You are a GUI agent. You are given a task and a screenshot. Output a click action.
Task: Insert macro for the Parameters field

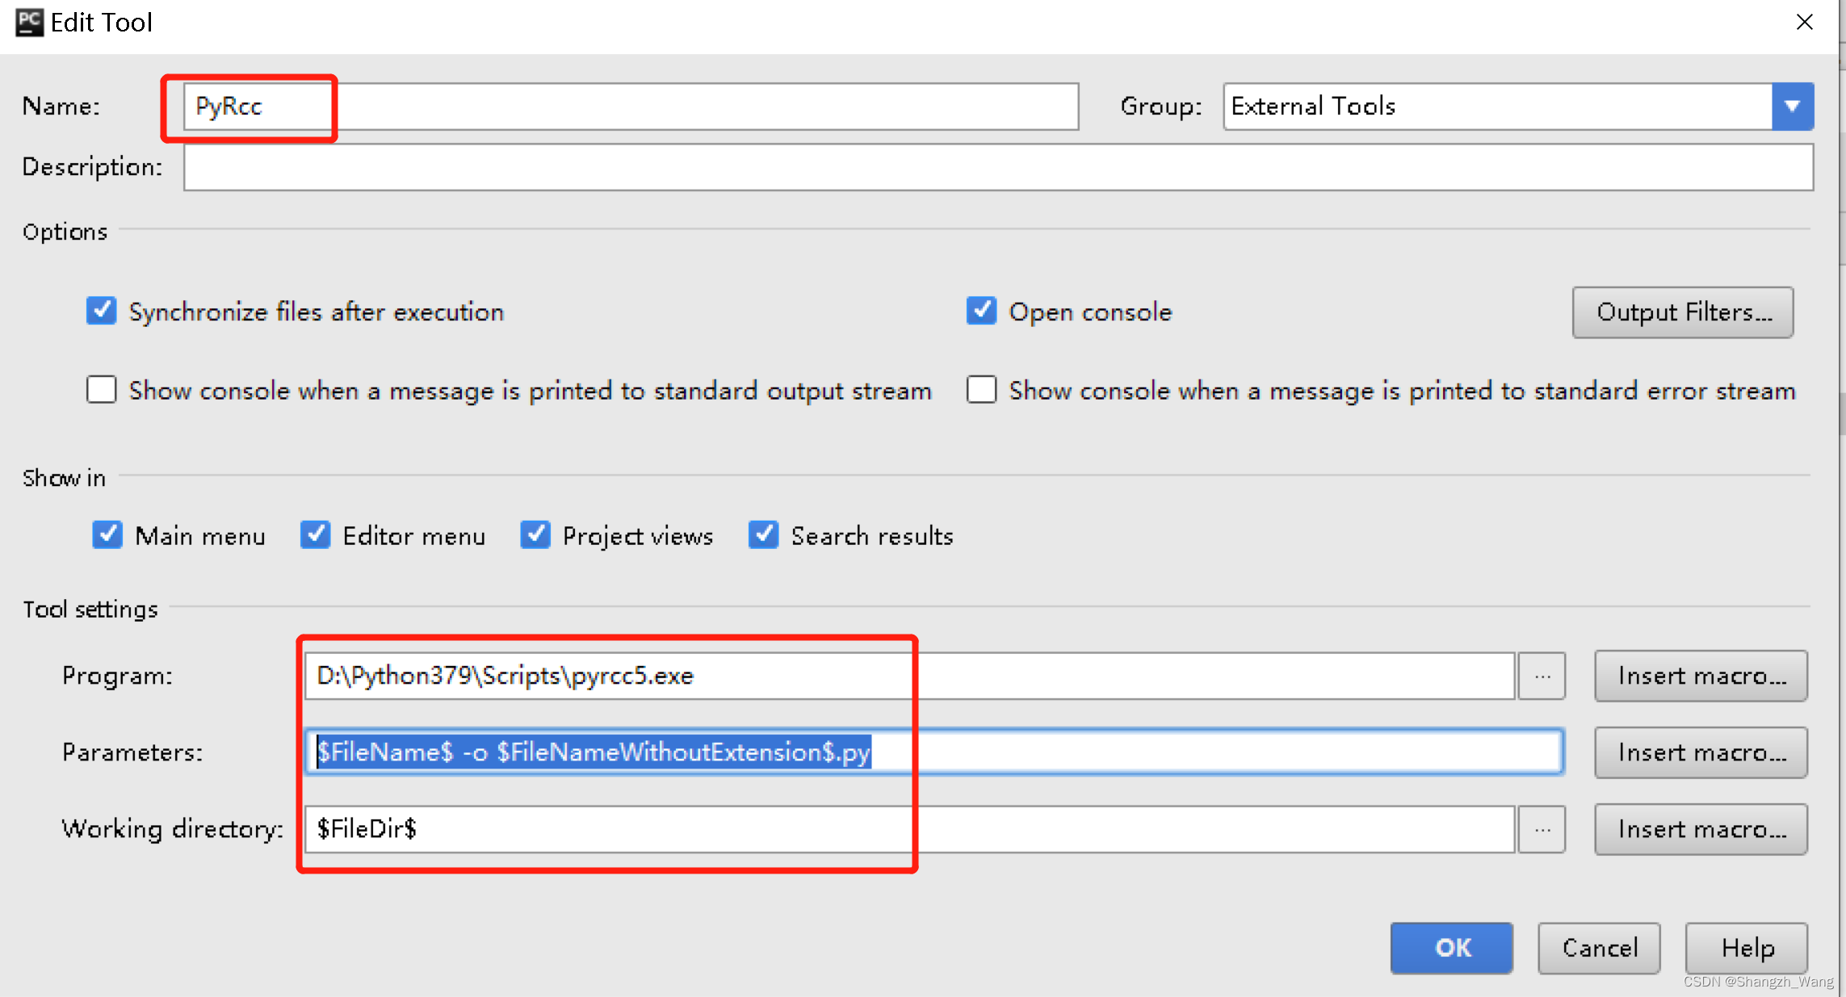tap(1701, 752)
